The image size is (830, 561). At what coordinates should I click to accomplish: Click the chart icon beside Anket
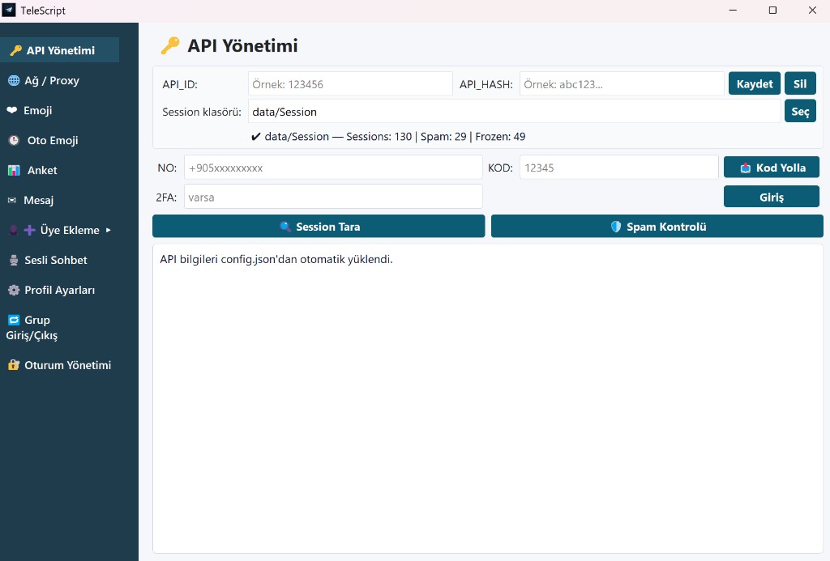click(14, 170)
